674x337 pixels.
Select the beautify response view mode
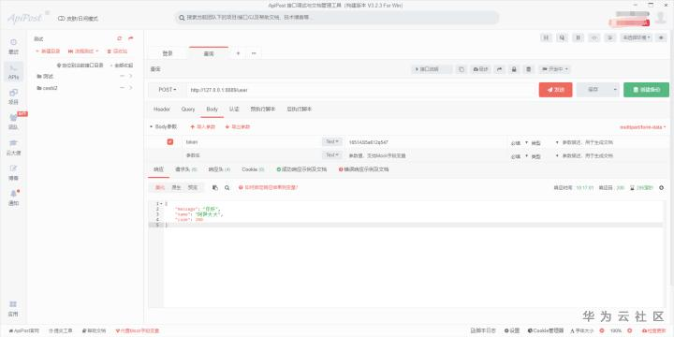tap(160, 188)
